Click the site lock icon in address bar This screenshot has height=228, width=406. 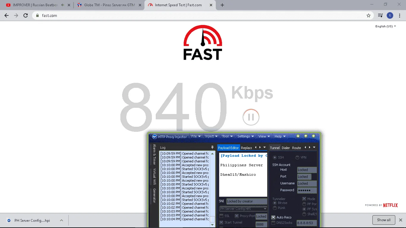37,15
